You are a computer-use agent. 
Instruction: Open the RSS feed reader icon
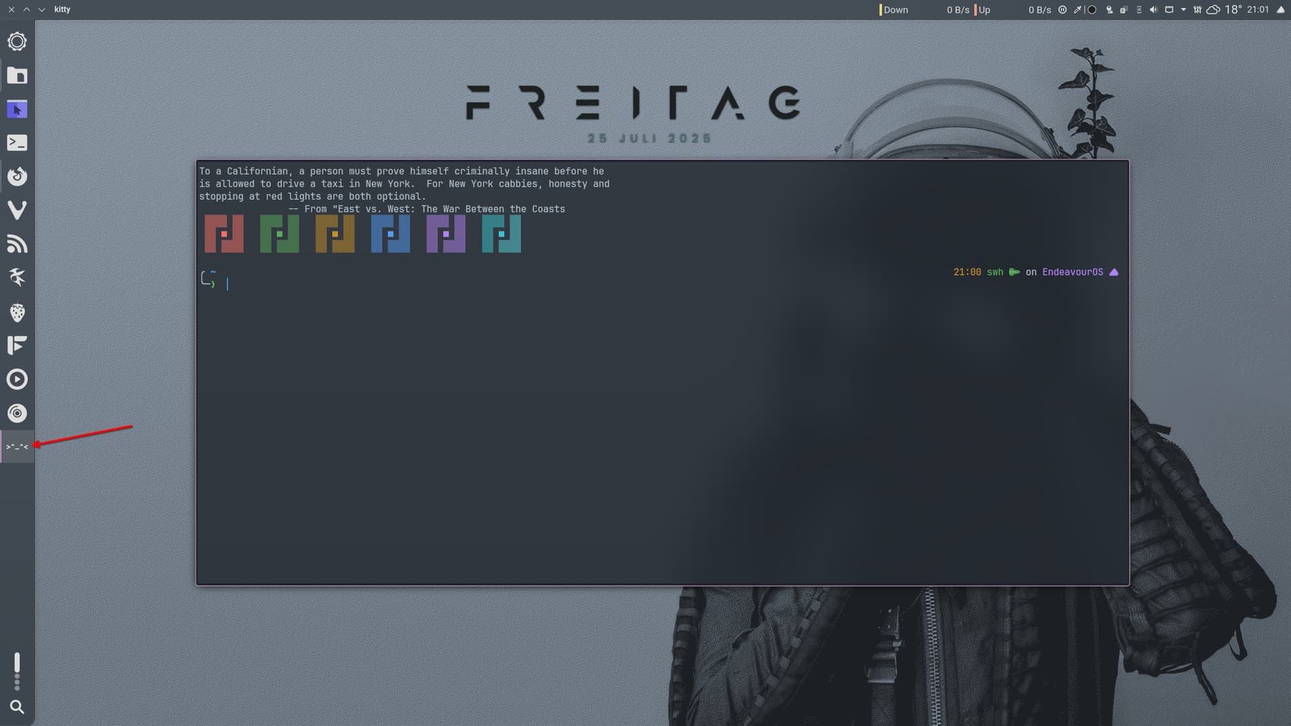(17, 244)
